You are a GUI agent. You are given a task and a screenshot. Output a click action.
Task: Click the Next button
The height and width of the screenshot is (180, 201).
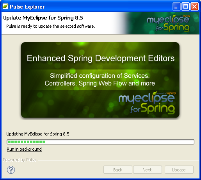[x=148, y=170]
